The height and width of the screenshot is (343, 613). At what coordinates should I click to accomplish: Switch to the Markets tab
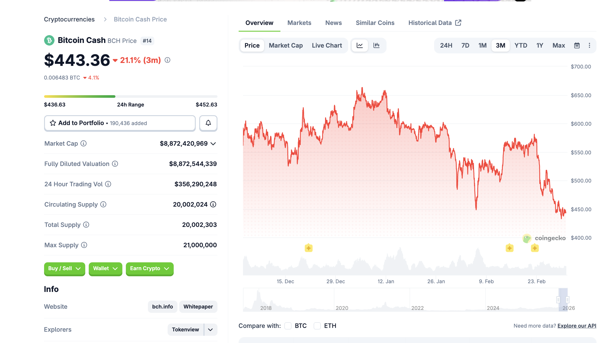tap(299, 23)
